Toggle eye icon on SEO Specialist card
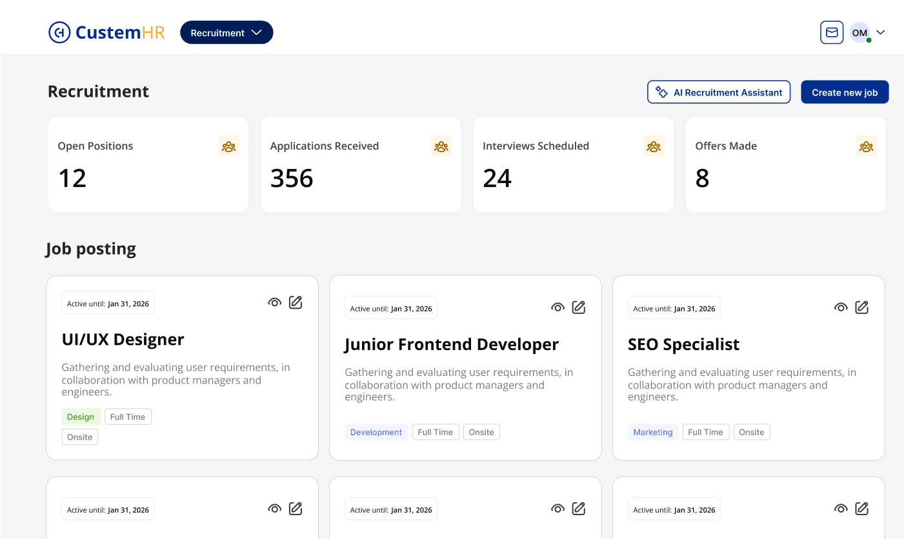The height and width of the screenshot is (539, 904). [x=840, y=308]
